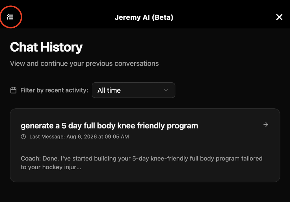
Task: Open the "All time" activity filter dropdown
Action: pyautogui.click(x=133, y=90)
